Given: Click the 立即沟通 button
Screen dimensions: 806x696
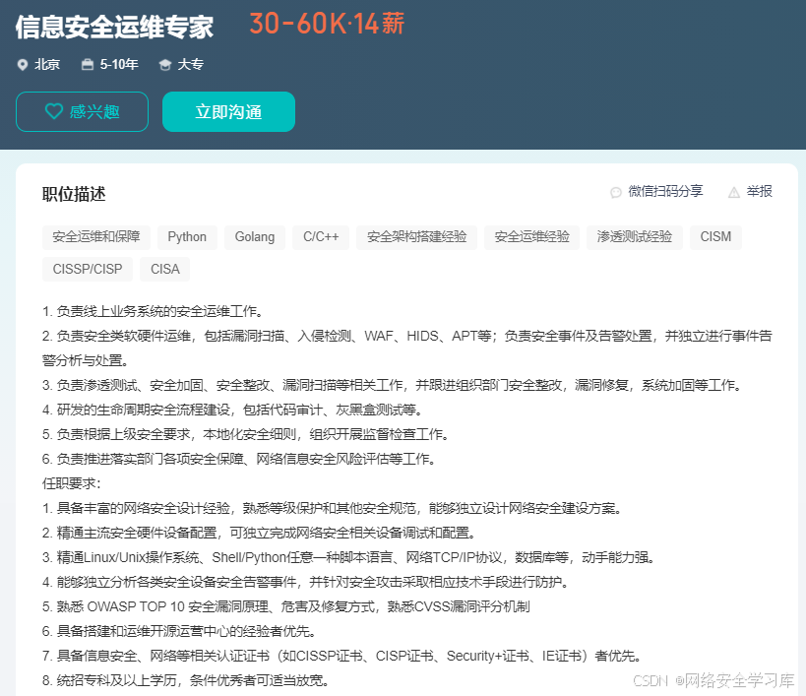Looking at the screenshot, I should tap(228, 111).
